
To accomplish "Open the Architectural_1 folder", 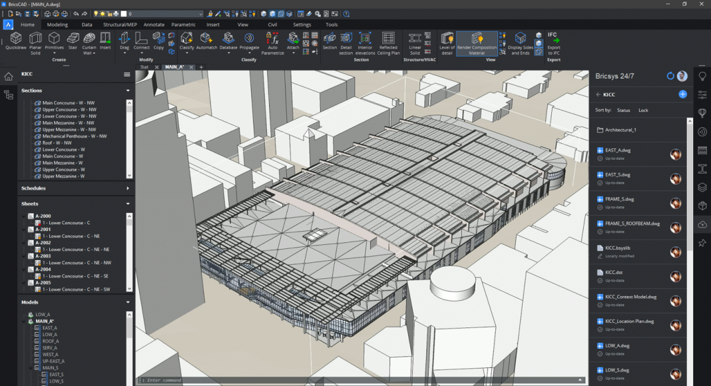I will click(x=620, y=130).
